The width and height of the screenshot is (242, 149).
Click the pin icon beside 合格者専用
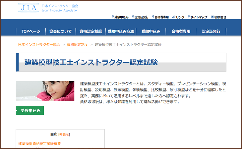[153, 17]
